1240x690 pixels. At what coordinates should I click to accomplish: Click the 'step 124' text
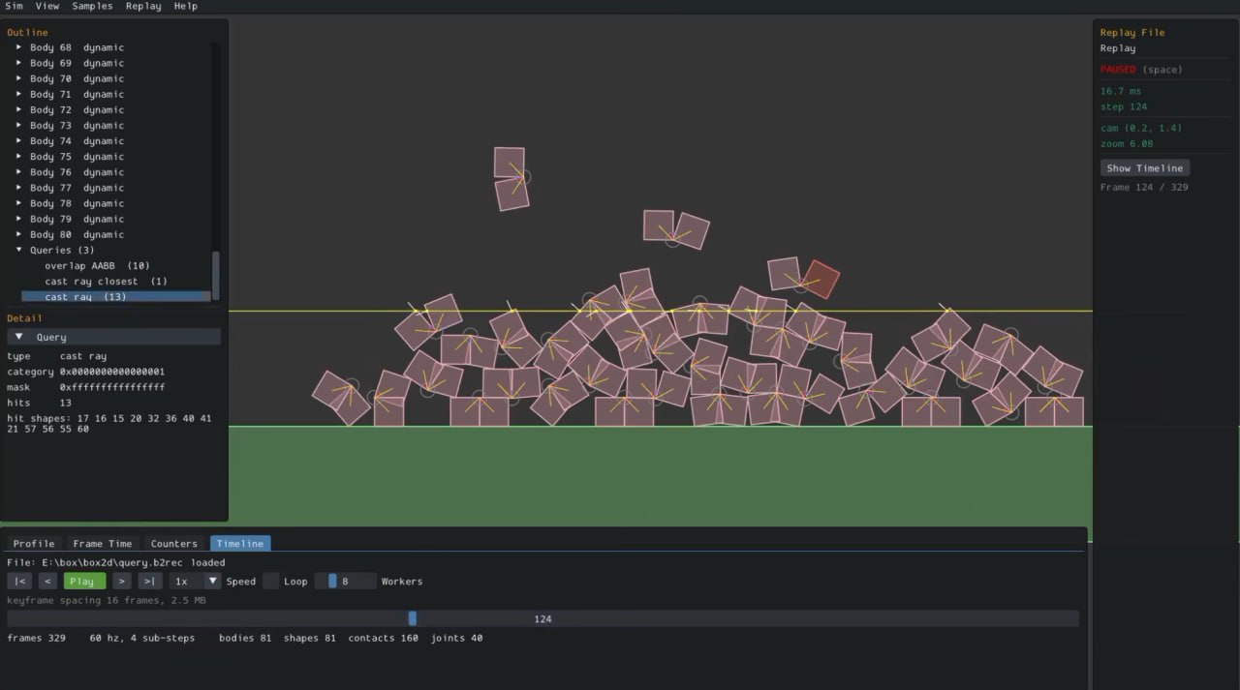coord(1124,106)
